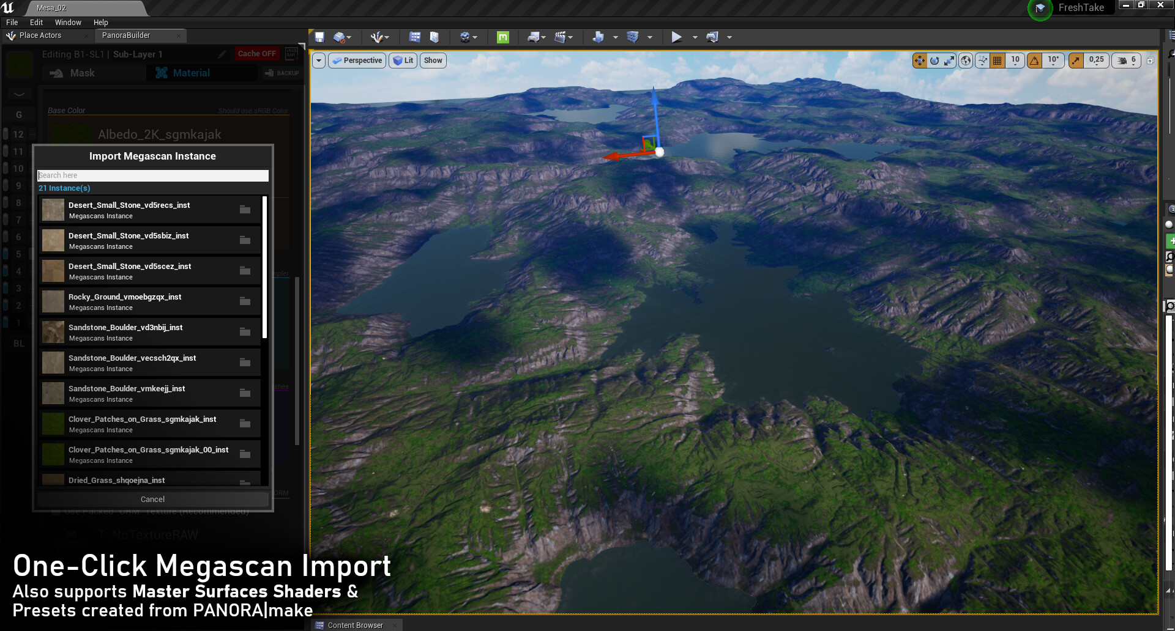Toggle rotation angle snapping

(1034, 61)
